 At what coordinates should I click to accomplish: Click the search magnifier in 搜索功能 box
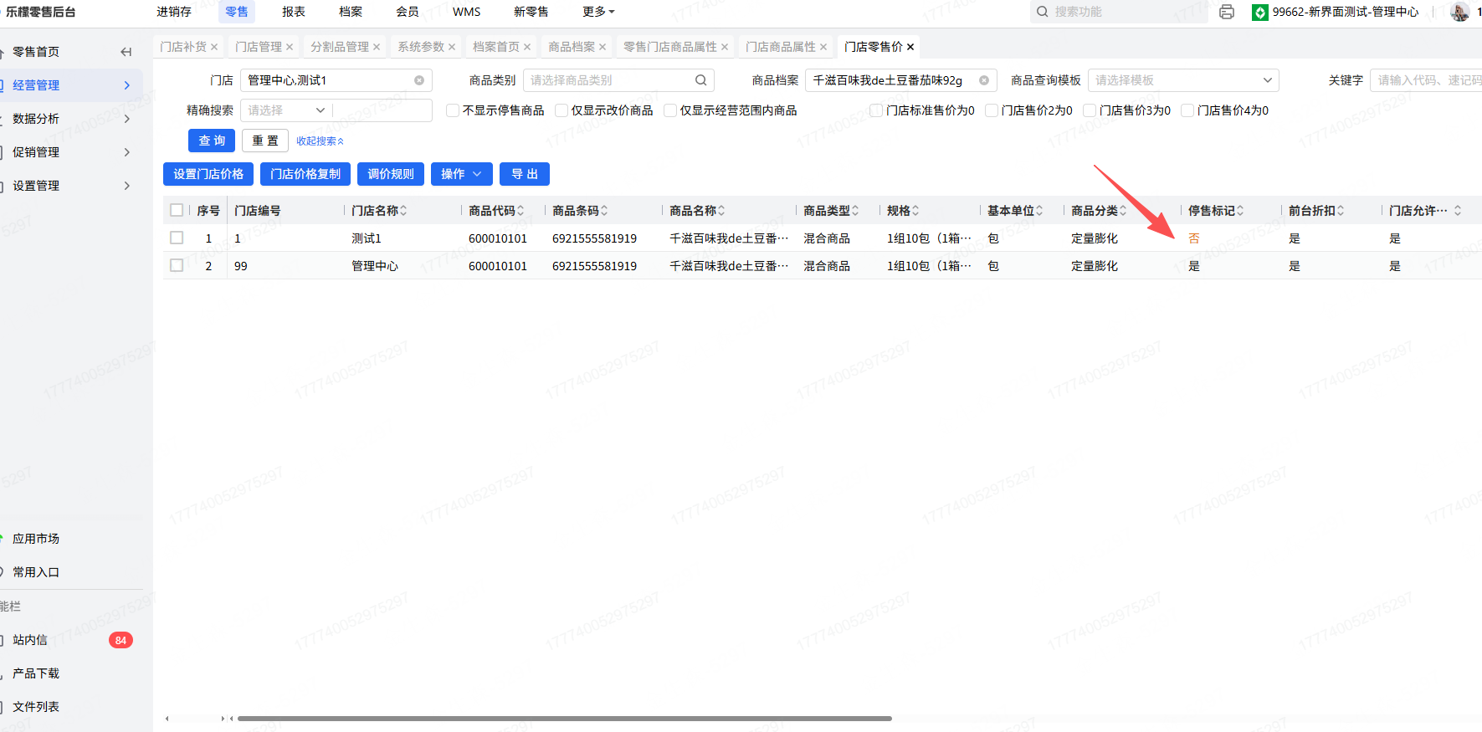pyautogui.click(x=1043, y=12)
